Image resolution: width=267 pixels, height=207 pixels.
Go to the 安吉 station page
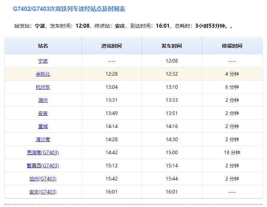click(43, 113)
